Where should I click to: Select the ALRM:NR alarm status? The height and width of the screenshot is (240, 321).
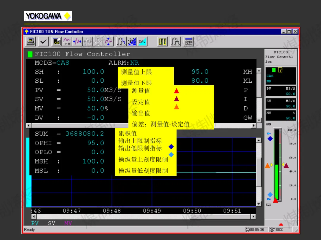[124, 63]
